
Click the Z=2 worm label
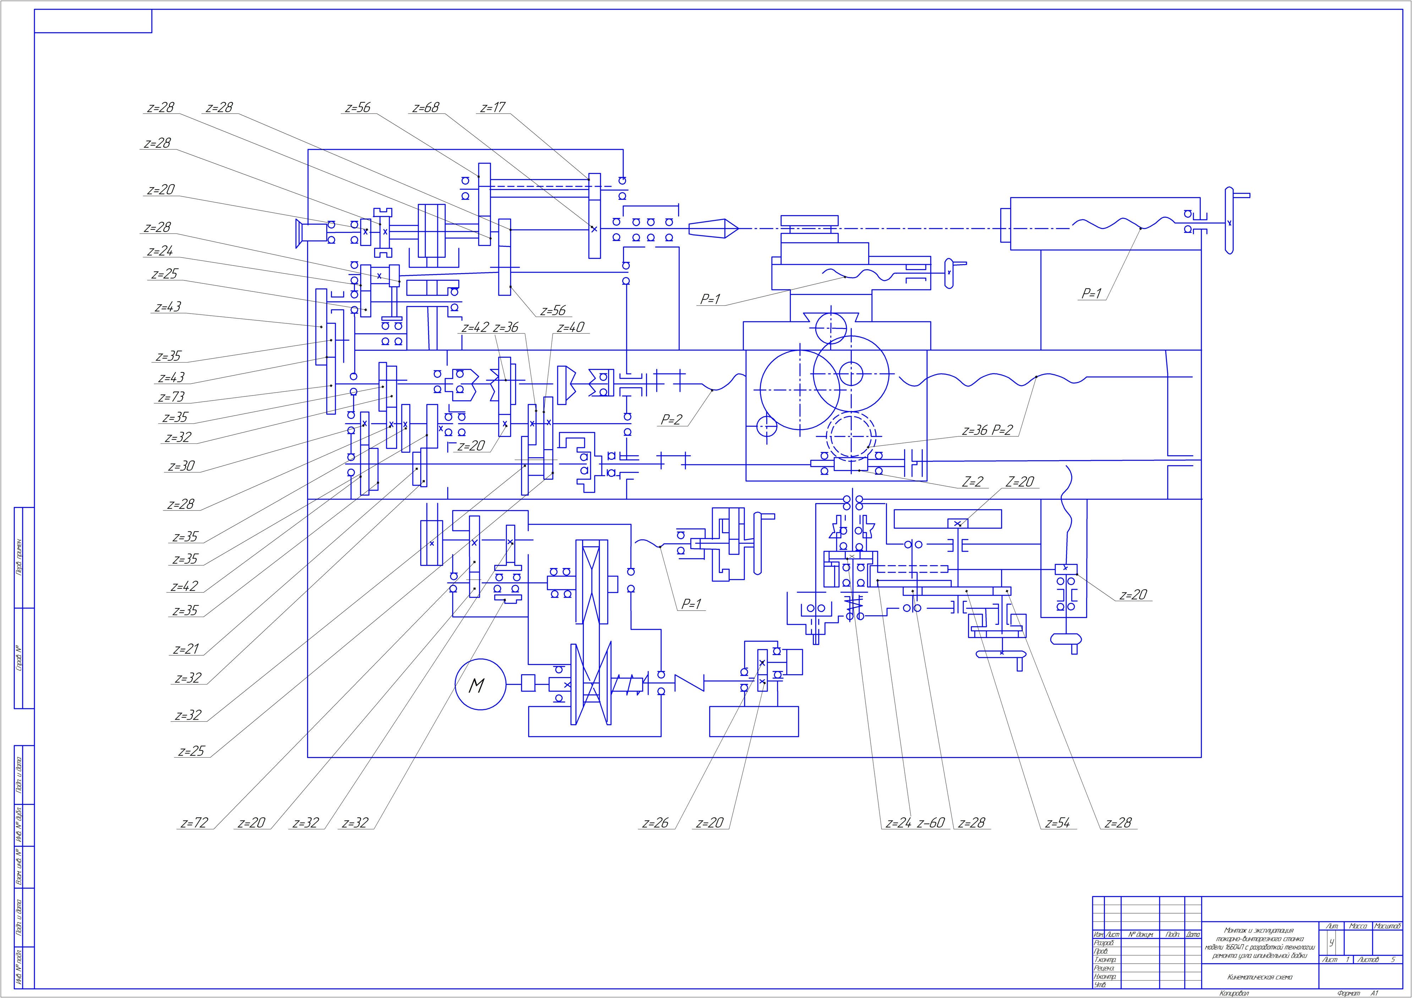point(972,482)
